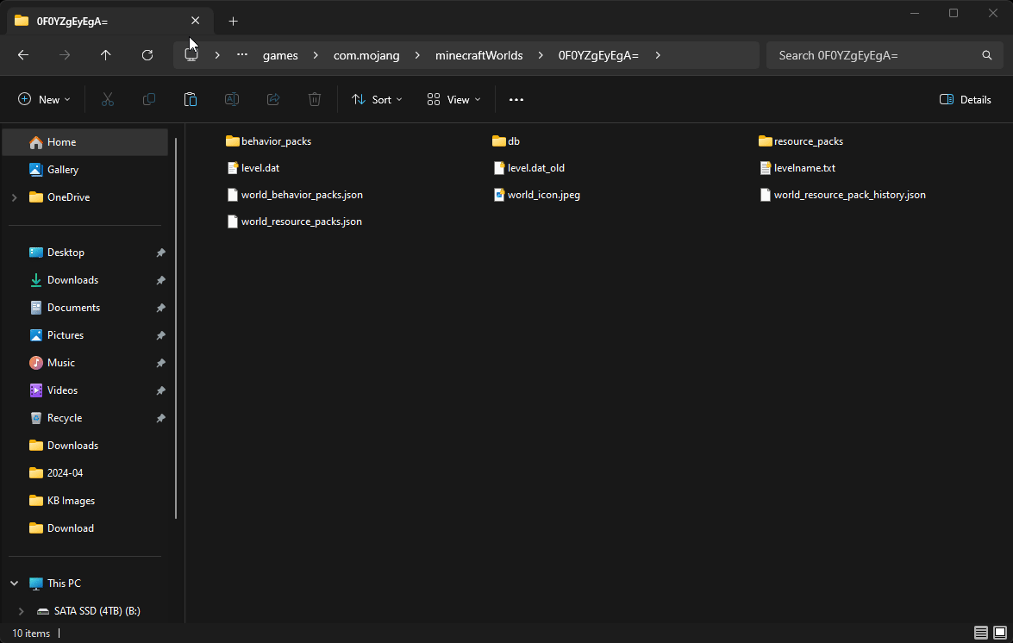Screen dimensions: 1013x643
Task: Open a new tab with plus button
Action: (233, 21)
